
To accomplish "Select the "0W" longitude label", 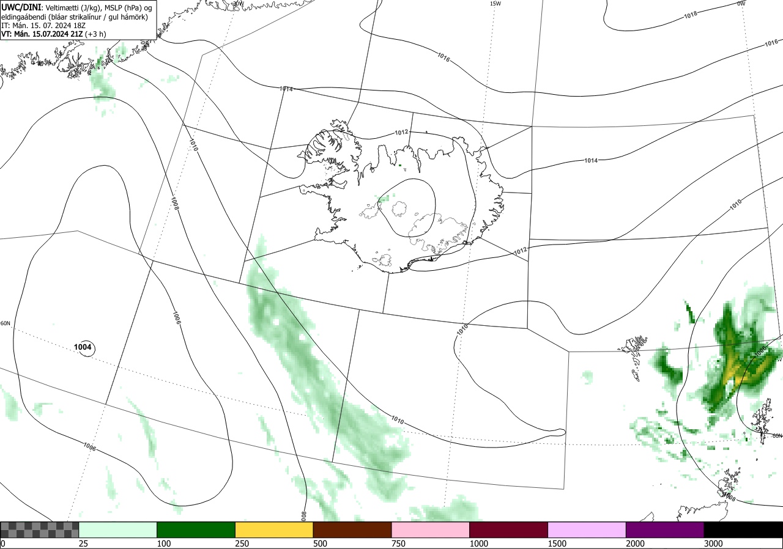I will click(x=741, y=3).
